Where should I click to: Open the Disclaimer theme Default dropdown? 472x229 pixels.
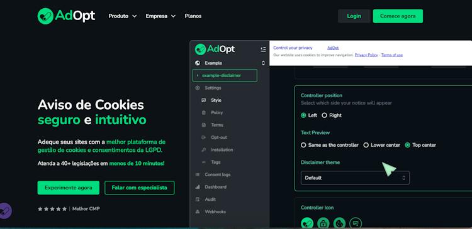(x=355, y=178)
